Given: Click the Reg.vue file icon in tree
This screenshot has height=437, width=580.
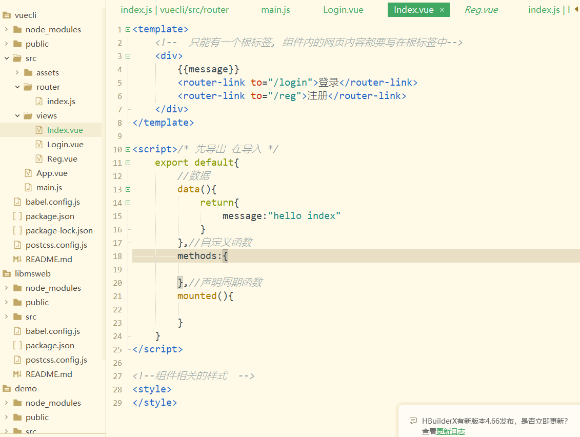Looking at the screenshot, I should pyautogui.click(x=39, y=158).
